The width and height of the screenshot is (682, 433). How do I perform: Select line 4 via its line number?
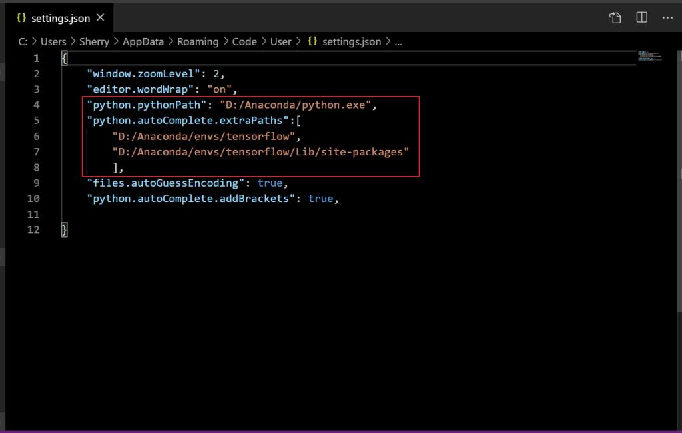click(36, 105)
